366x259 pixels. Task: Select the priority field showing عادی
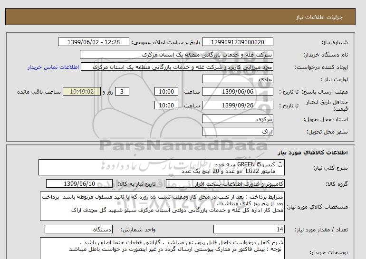pyautogui.click(x=237, y=79)
